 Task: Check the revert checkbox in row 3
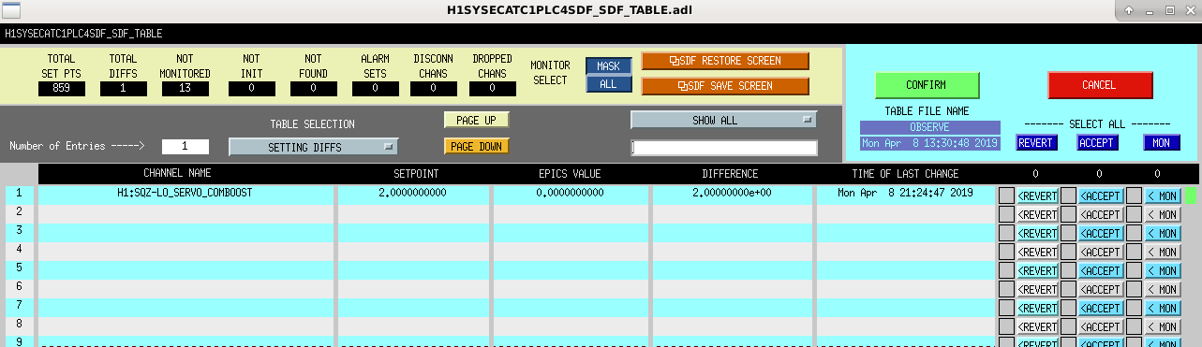point(1006,233)
